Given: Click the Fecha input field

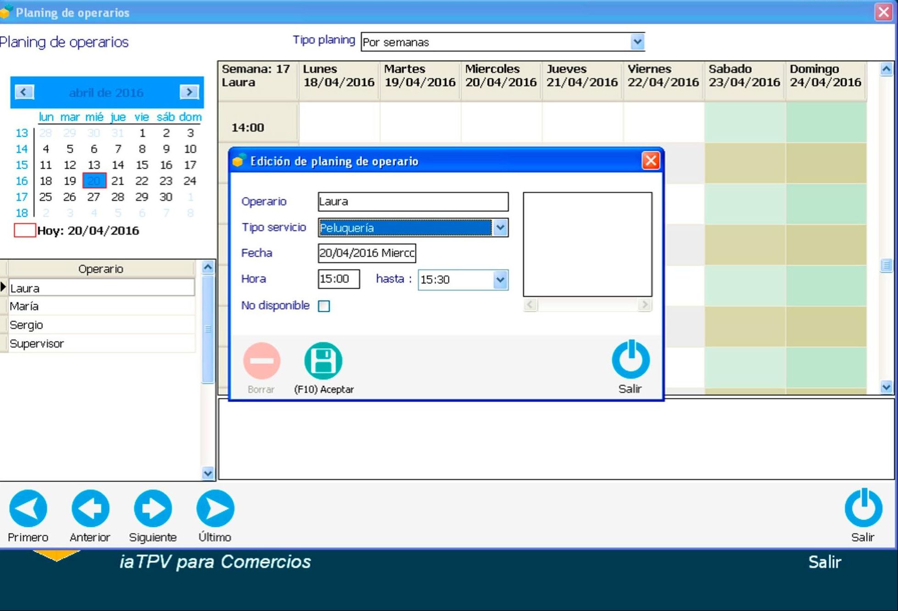Looking at the screenshot, I should [x=367, y=253].
